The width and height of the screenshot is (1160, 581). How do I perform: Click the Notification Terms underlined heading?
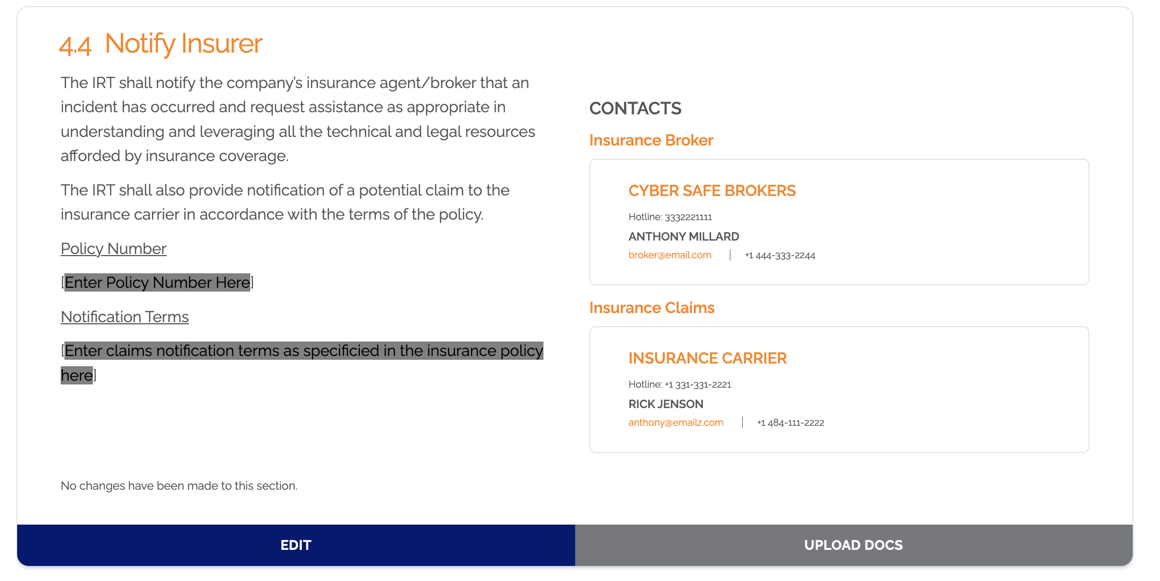click(x=125, y=317)
